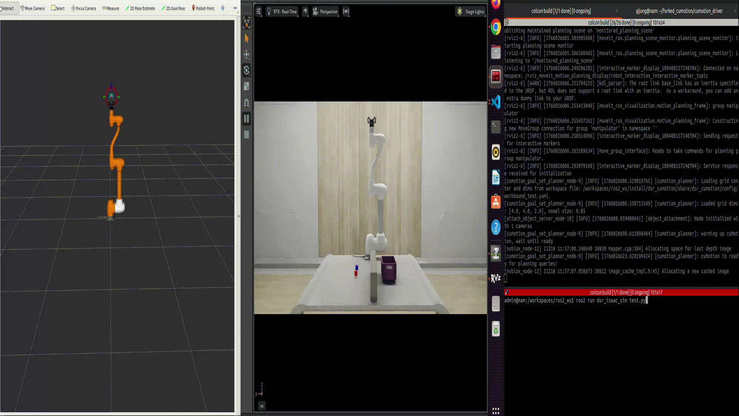Open the RTX - Real-Time renderer dropdown
The image size is (739, 416).
282,12
